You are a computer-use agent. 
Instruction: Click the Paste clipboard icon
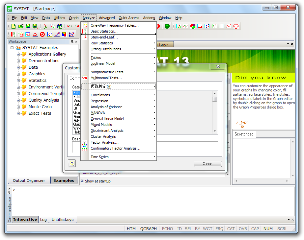tap(60, 26)
